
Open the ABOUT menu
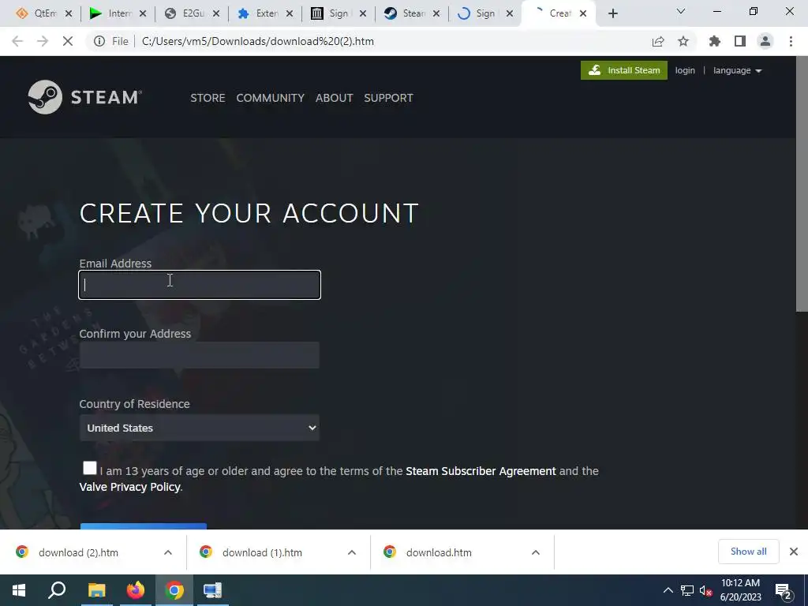[x=334, y=98]
